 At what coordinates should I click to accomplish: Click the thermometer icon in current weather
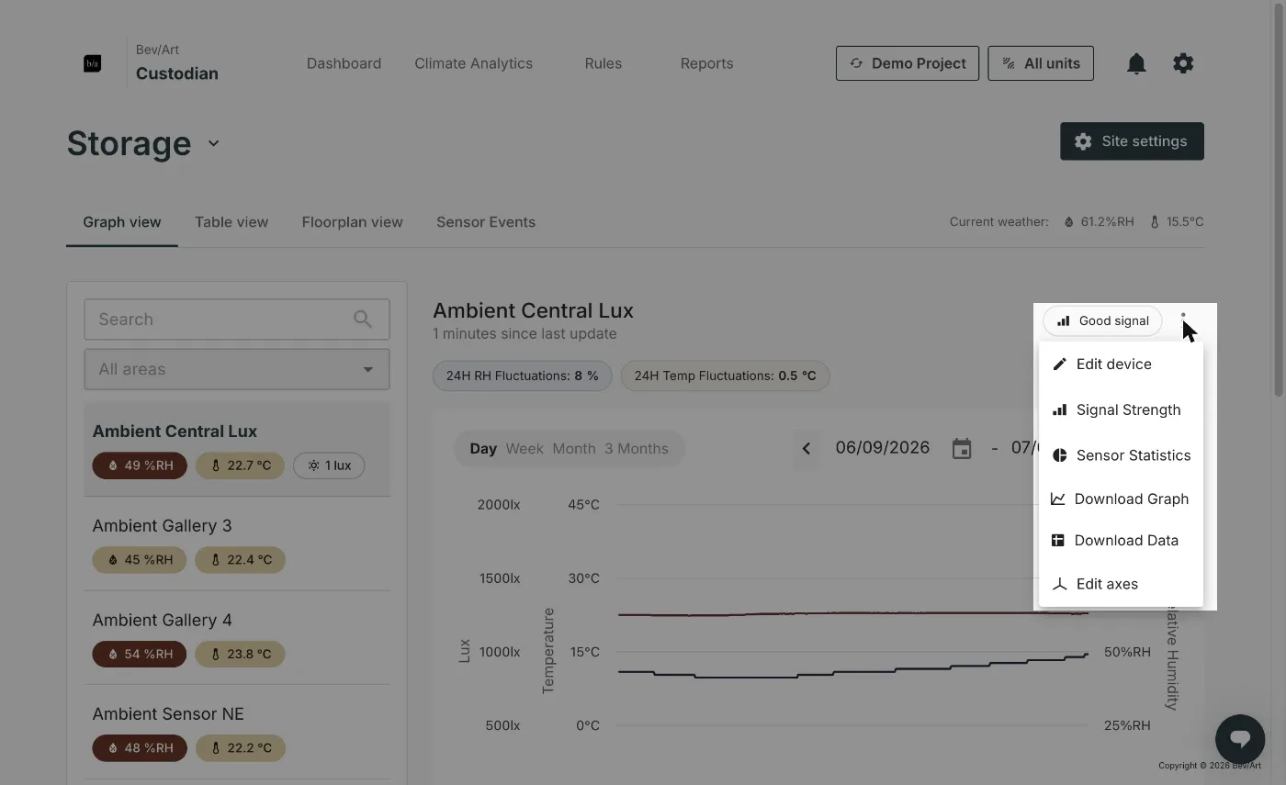point(1155,222)
